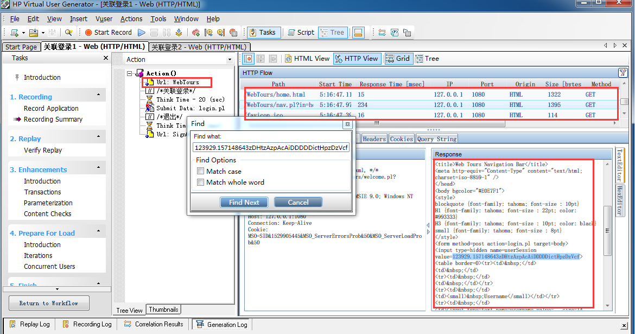The height and width of the screenshot is (334, 635).
Task: Click Find Next button
Action: pos(244,202)
